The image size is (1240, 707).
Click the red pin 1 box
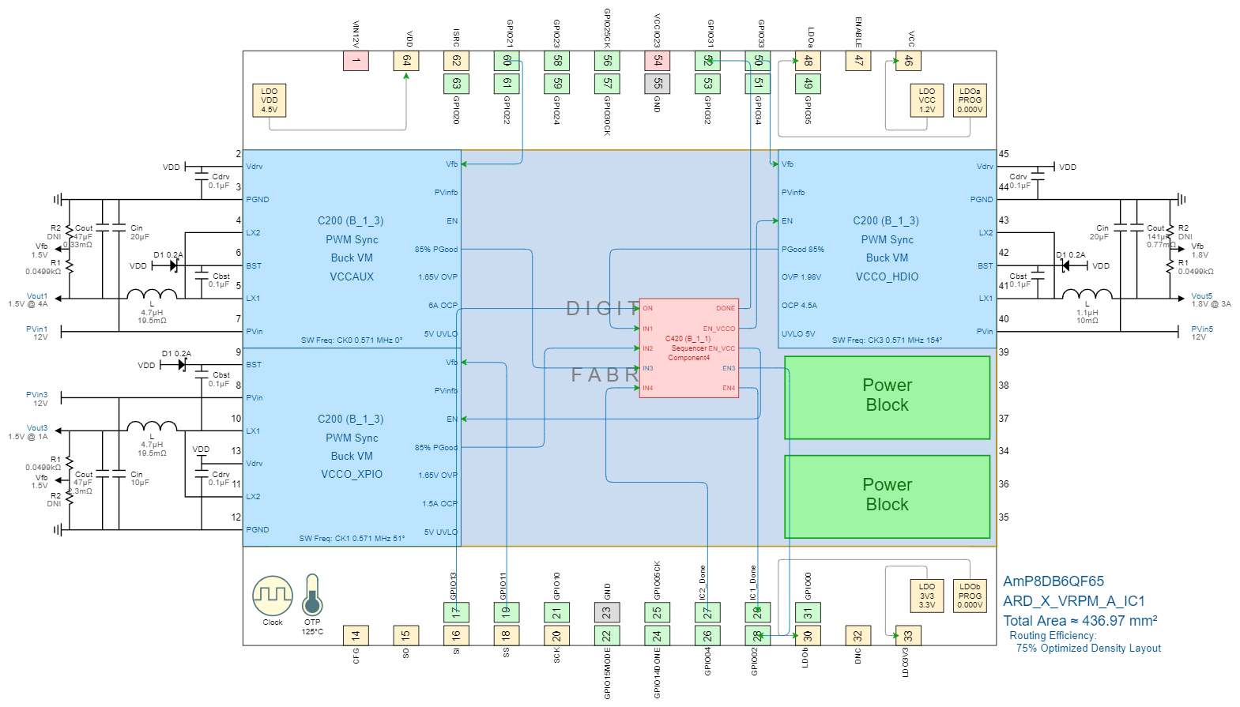(x=356, y=61)
